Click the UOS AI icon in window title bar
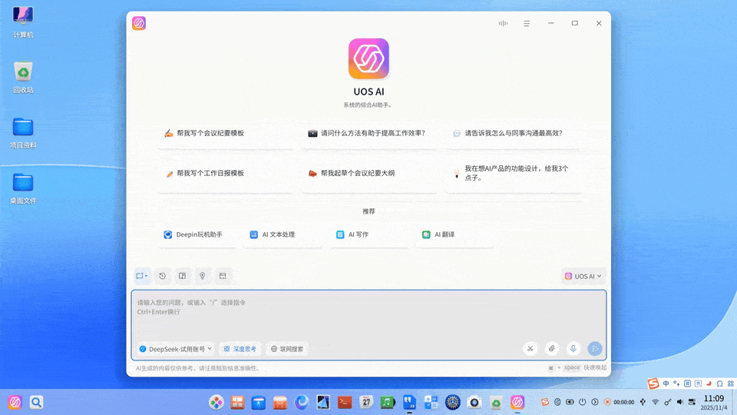 [x=139, y=23]
